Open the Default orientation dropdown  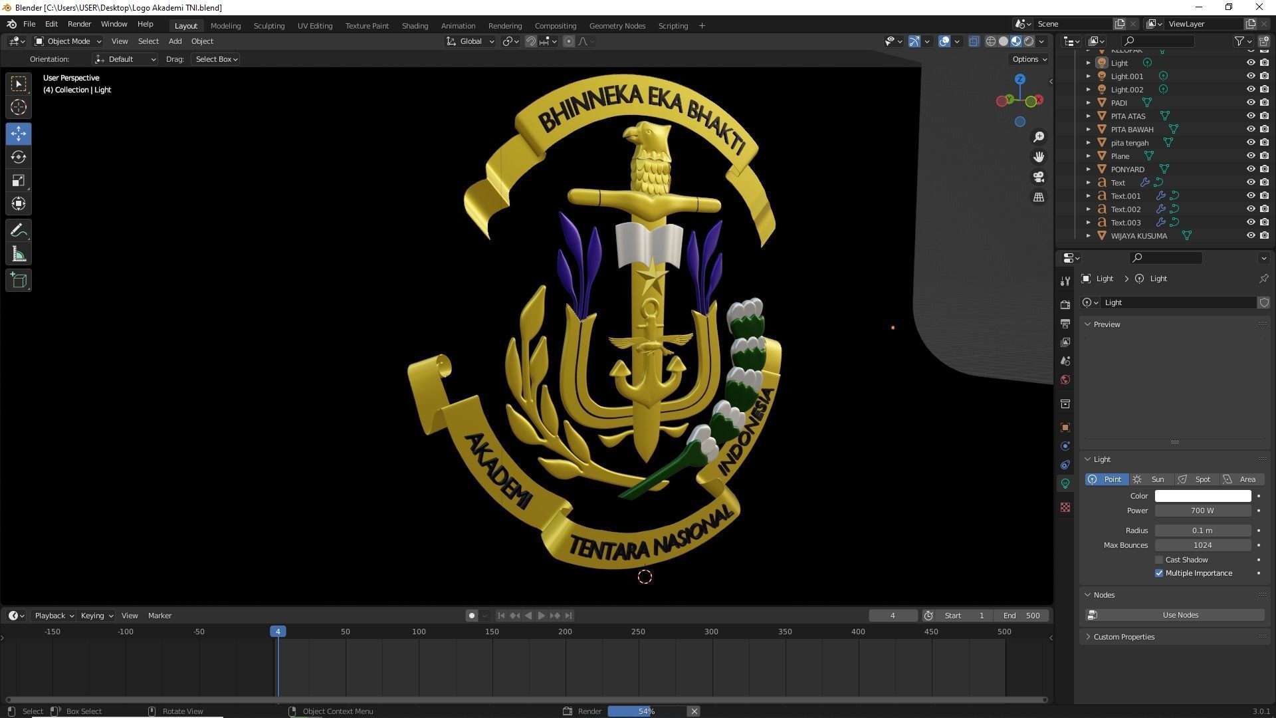tap(125, 59)
